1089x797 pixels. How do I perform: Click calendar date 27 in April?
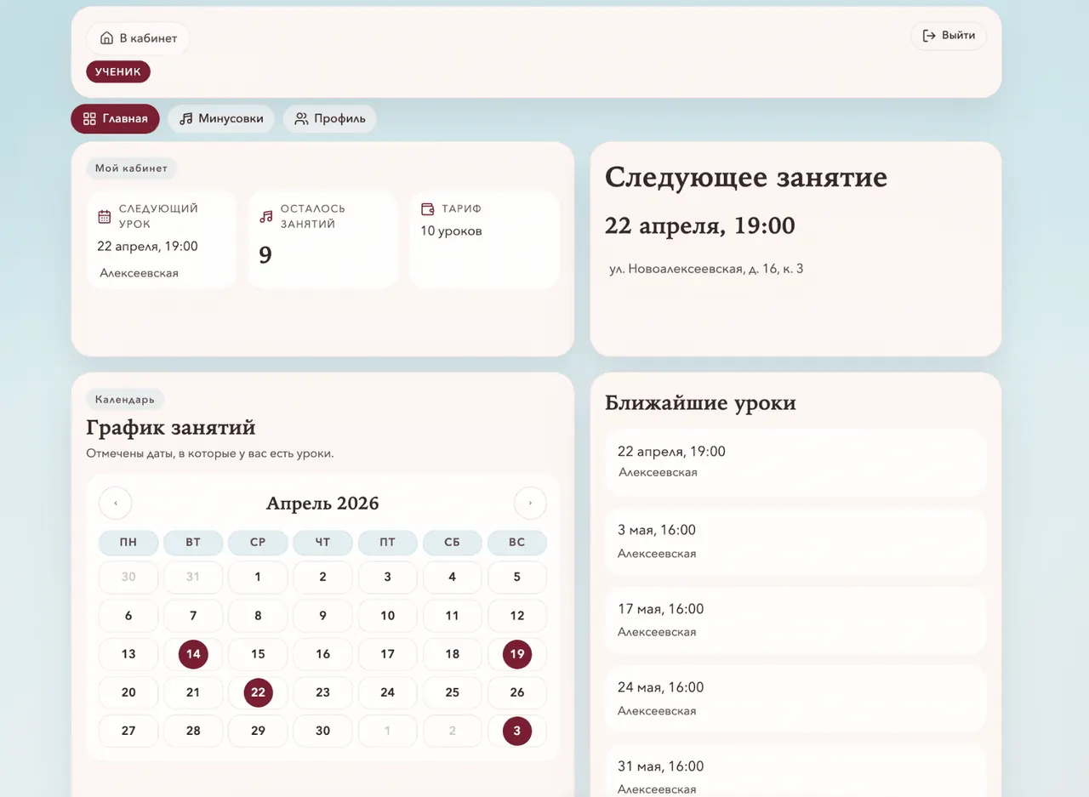coord(128,731)
